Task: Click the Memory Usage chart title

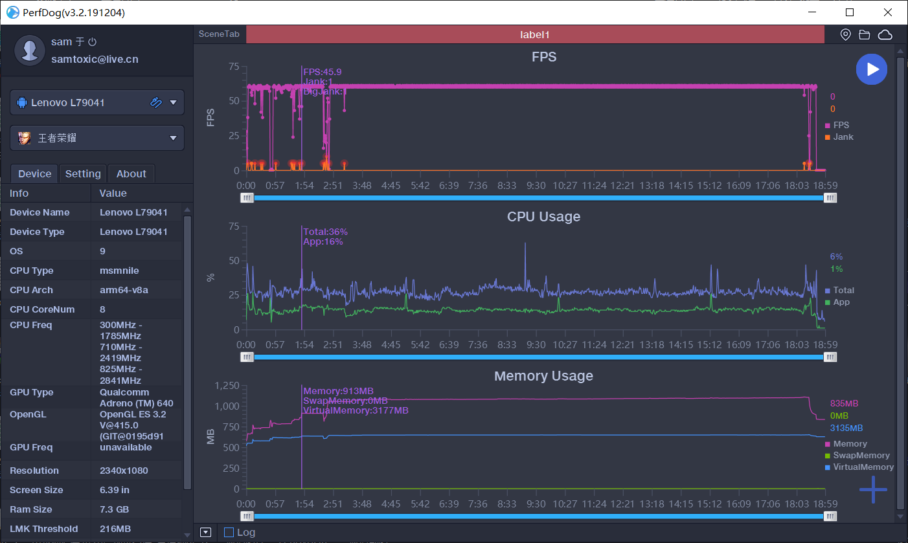Action: point(543,375)
